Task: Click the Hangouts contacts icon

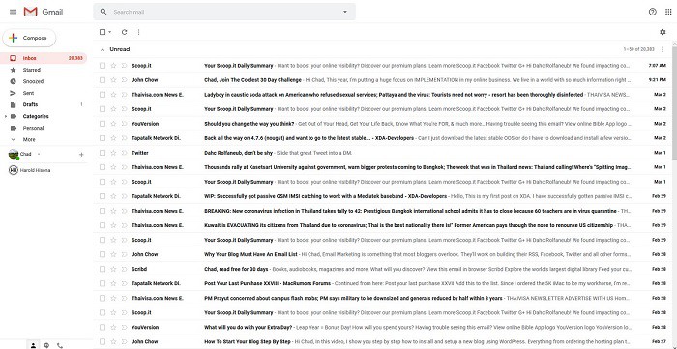Action: tap(33, 345)
